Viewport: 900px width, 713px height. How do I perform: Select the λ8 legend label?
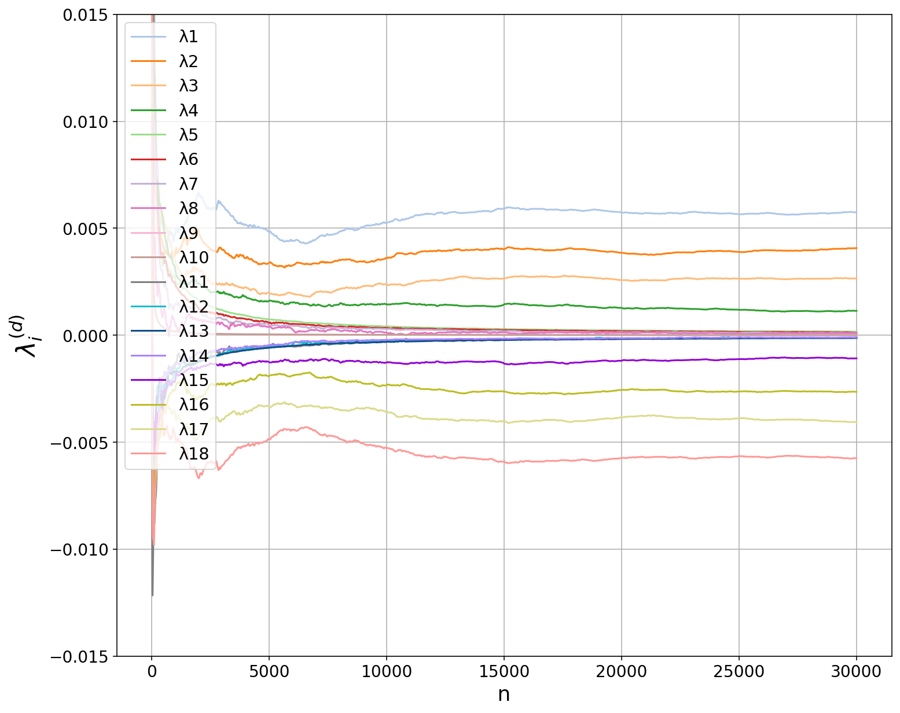[x=189, y=208]
